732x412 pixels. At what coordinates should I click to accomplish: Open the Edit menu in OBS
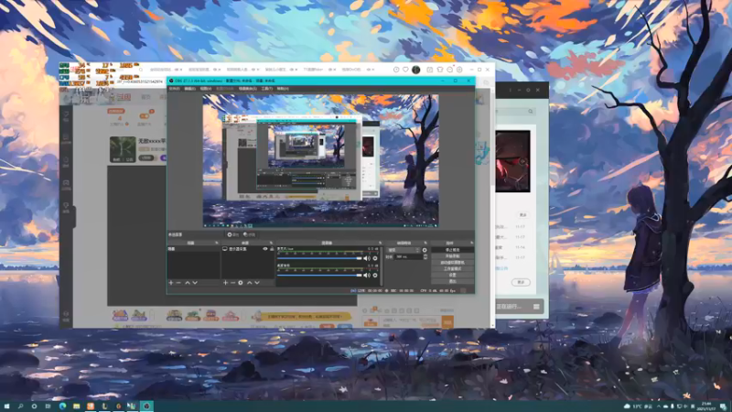[190, 88]
